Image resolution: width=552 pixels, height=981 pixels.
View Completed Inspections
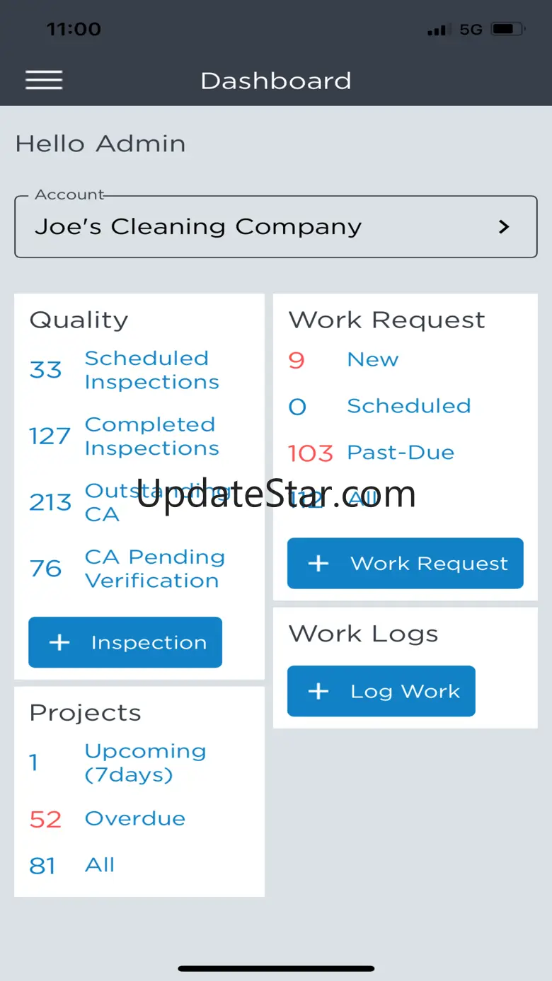pos(151,436)
